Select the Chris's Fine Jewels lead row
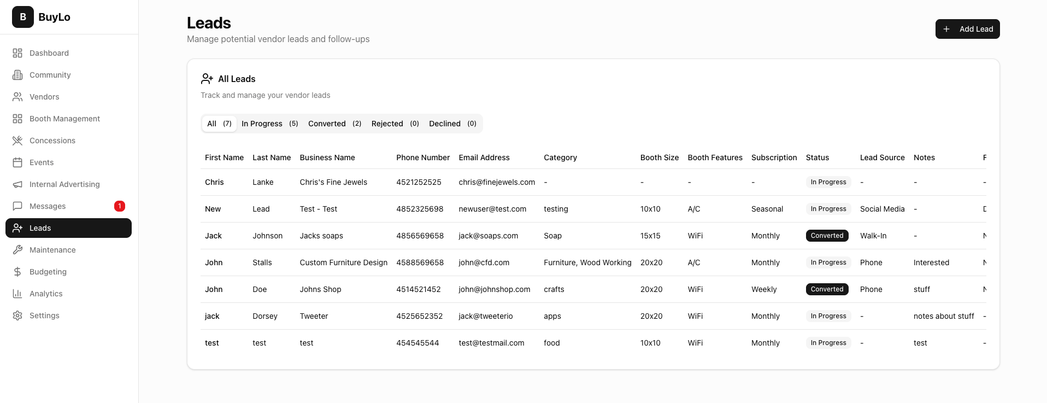Image resolution: width=1047 pixels, height=403 pixels. point(333,182)
